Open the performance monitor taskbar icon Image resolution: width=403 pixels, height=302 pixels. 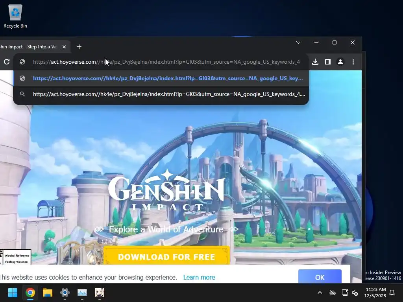[x=82, y=293]
